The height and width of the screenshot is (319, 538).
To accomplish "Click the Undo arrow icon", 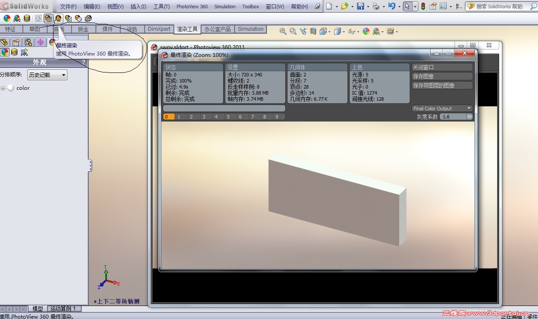I will 392,6.
